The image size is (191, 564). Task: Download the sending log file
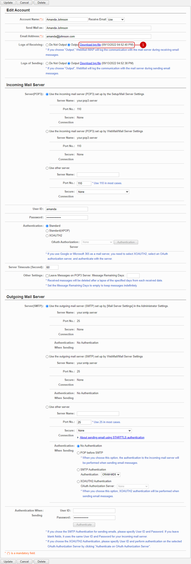(x=90, y=63)
